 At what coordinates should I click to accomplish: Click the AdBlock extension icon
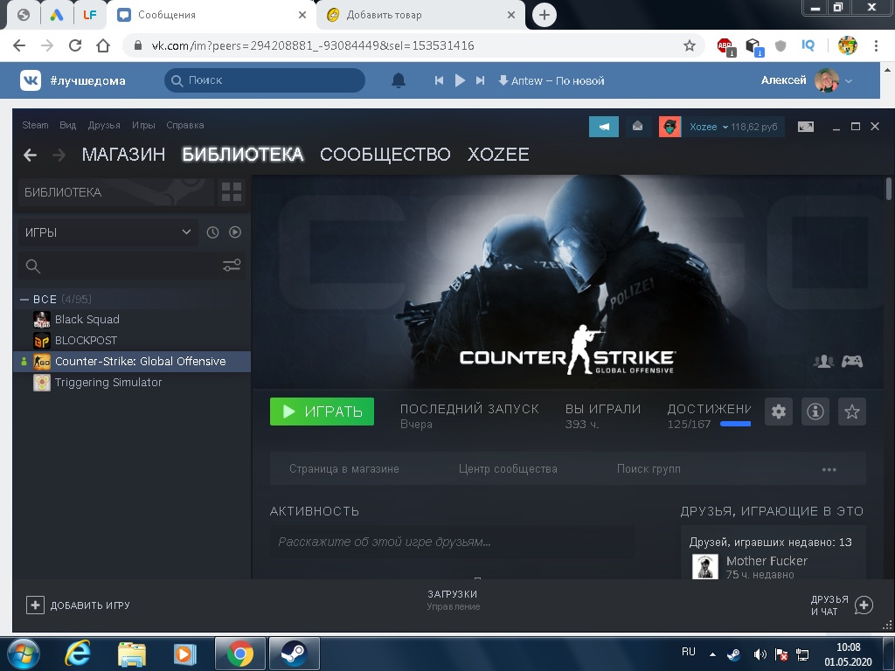point(725,46)
